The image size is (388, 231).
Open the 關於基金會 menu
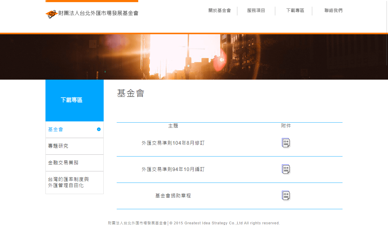[x=220, y=11]
